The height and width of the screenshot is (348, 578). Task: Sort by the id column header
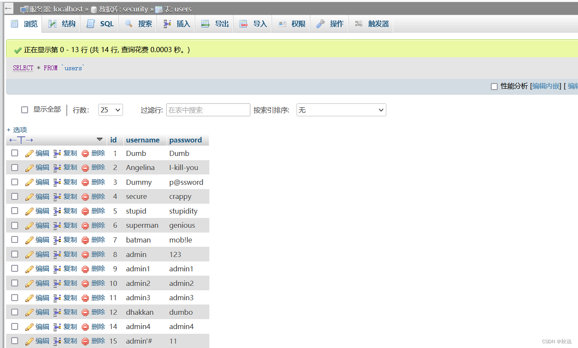coord(114,140)
